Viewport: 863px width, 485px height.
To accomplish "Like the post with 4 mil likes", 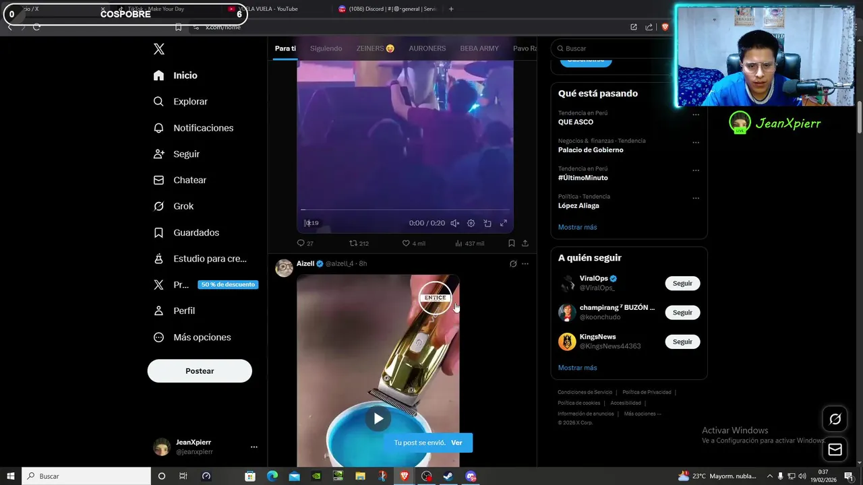I will coord(413,243).
